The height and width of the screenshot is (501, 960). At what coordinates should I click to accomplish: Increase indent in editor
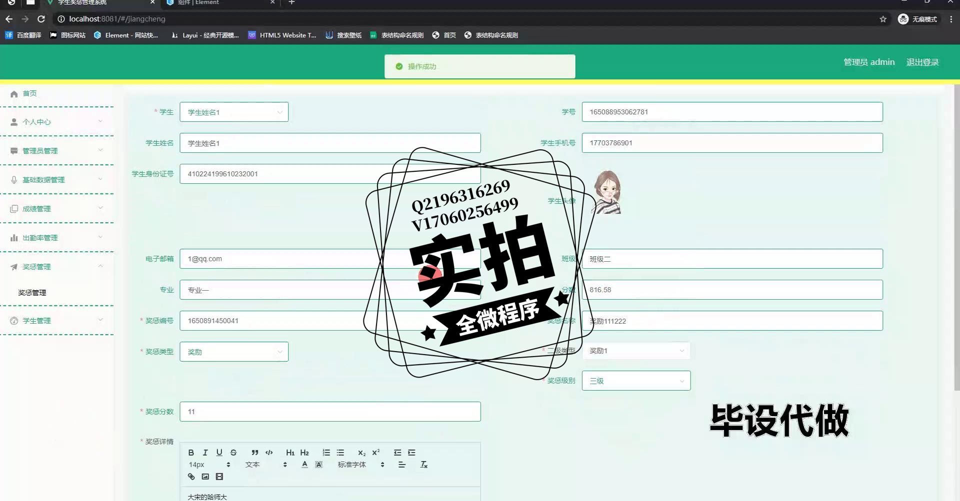click(411, 453)
